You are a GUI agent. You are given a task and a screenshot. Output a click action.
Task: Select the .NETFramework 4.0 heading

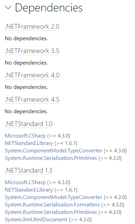(x=32, y=75)
